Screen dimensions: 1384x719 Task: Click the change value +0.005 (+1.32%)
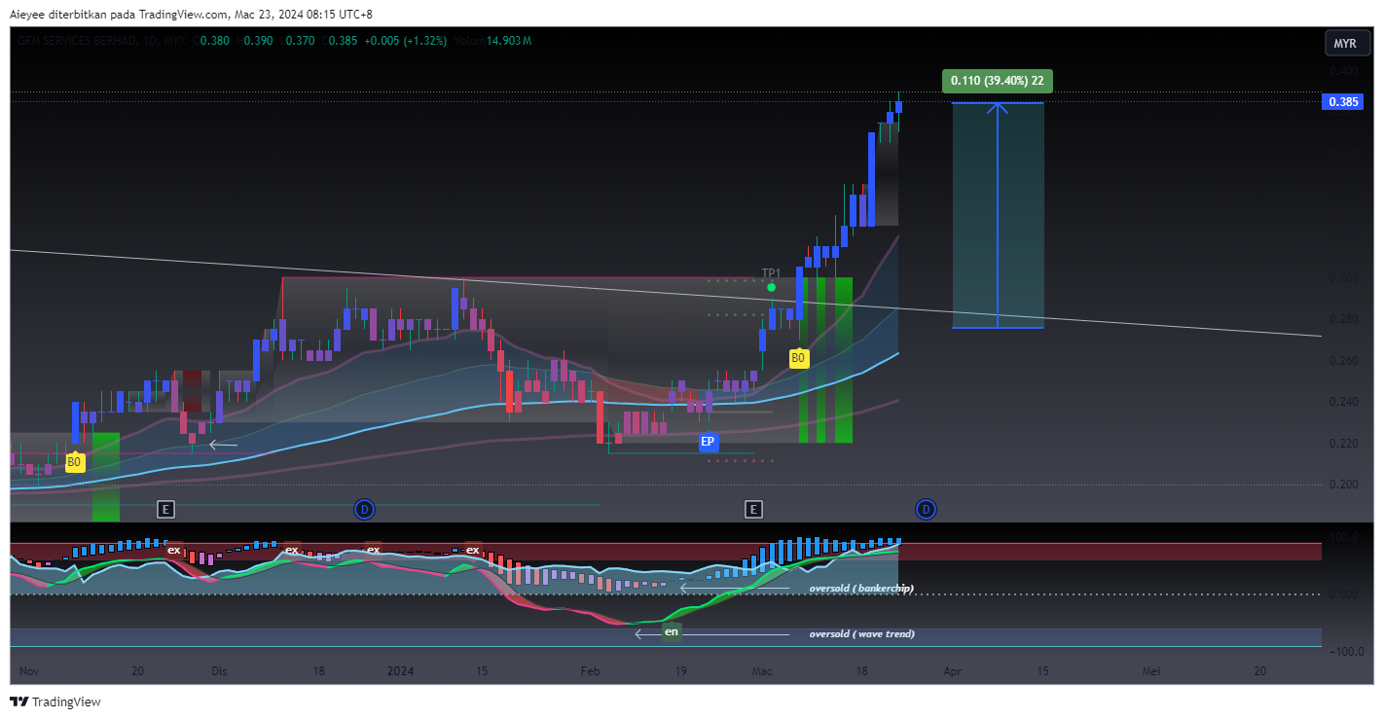click(406, 40)
